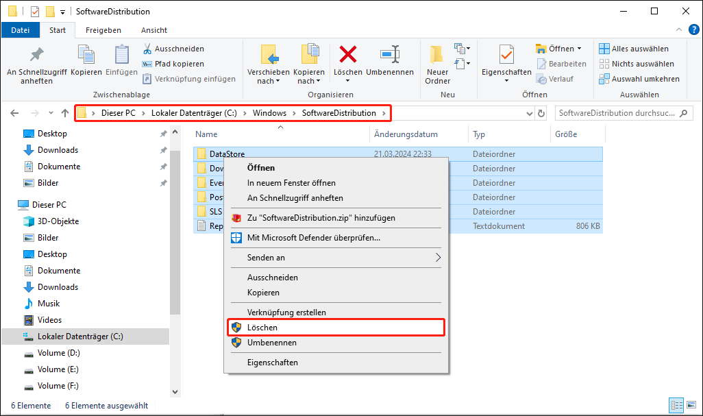This screenshot has height=416, width=703.
Task: Copy path via Pfad kopieren
Action: pyautogui.click(x=173, y=64)
